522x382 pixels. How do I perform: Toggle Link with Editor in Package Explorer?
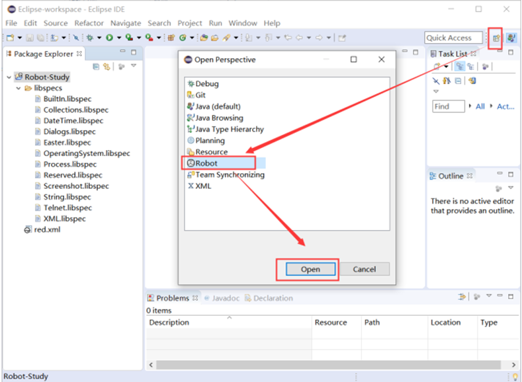tap(107, 67)
